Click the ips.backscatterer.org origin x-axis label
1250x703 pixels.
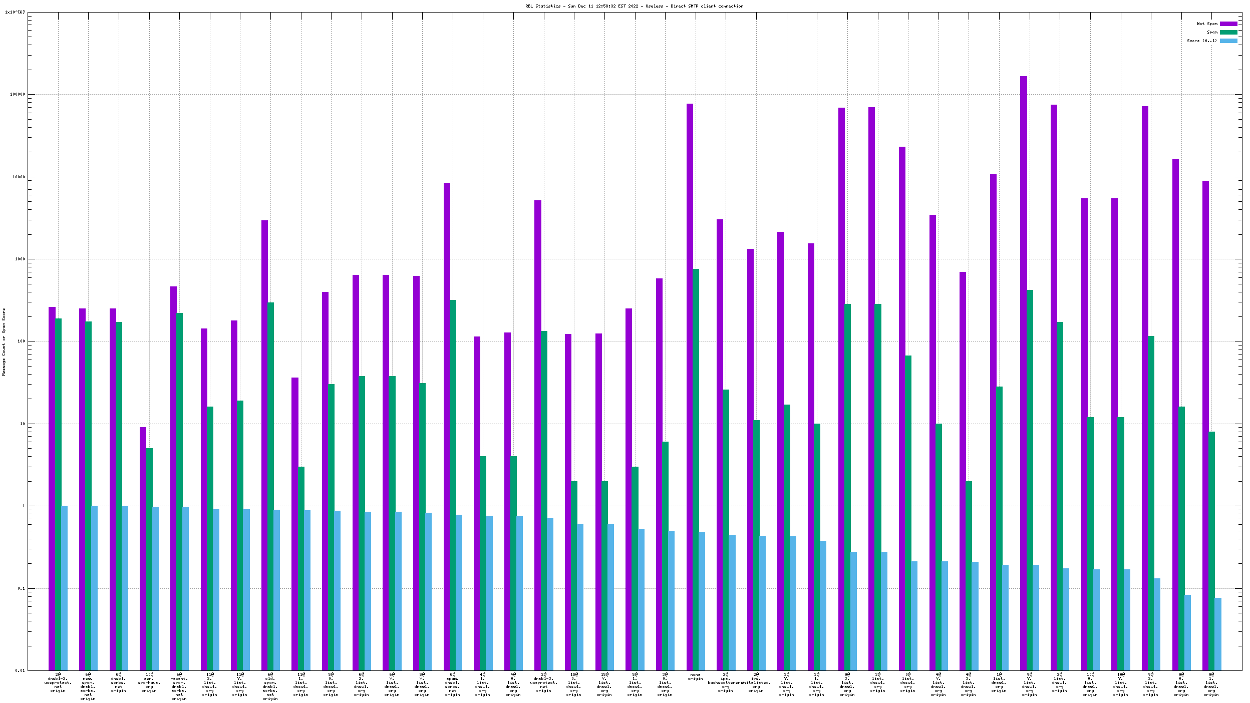(x=725, y=683)
